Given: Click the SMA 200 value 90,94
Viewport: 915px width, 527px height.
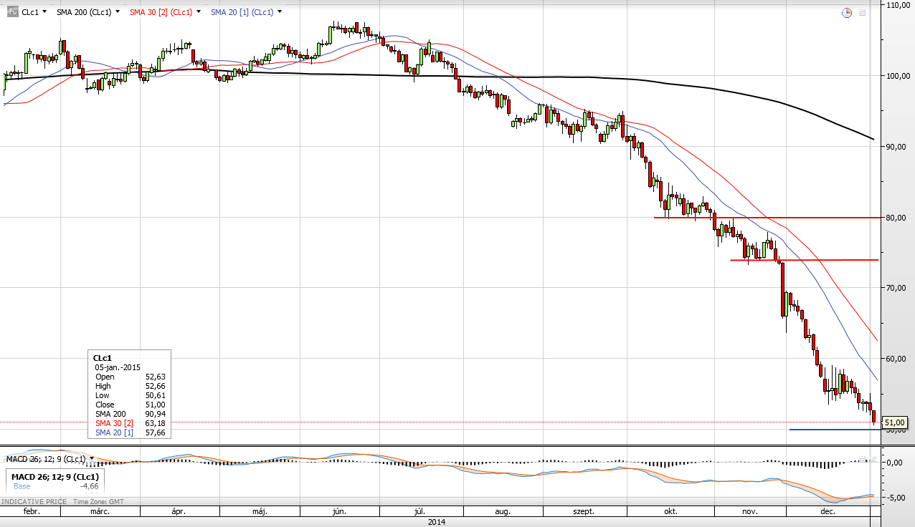Looking at the screenshot, I should pyautogui.click(x=155, y=414).
